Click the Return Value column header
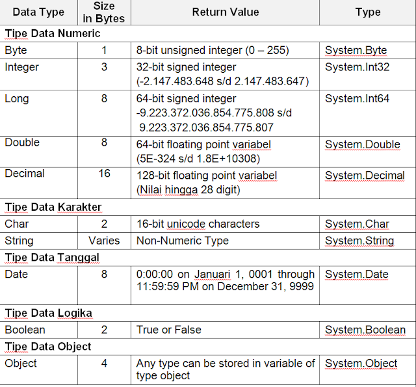416x387 pixels. coord(226,12)
